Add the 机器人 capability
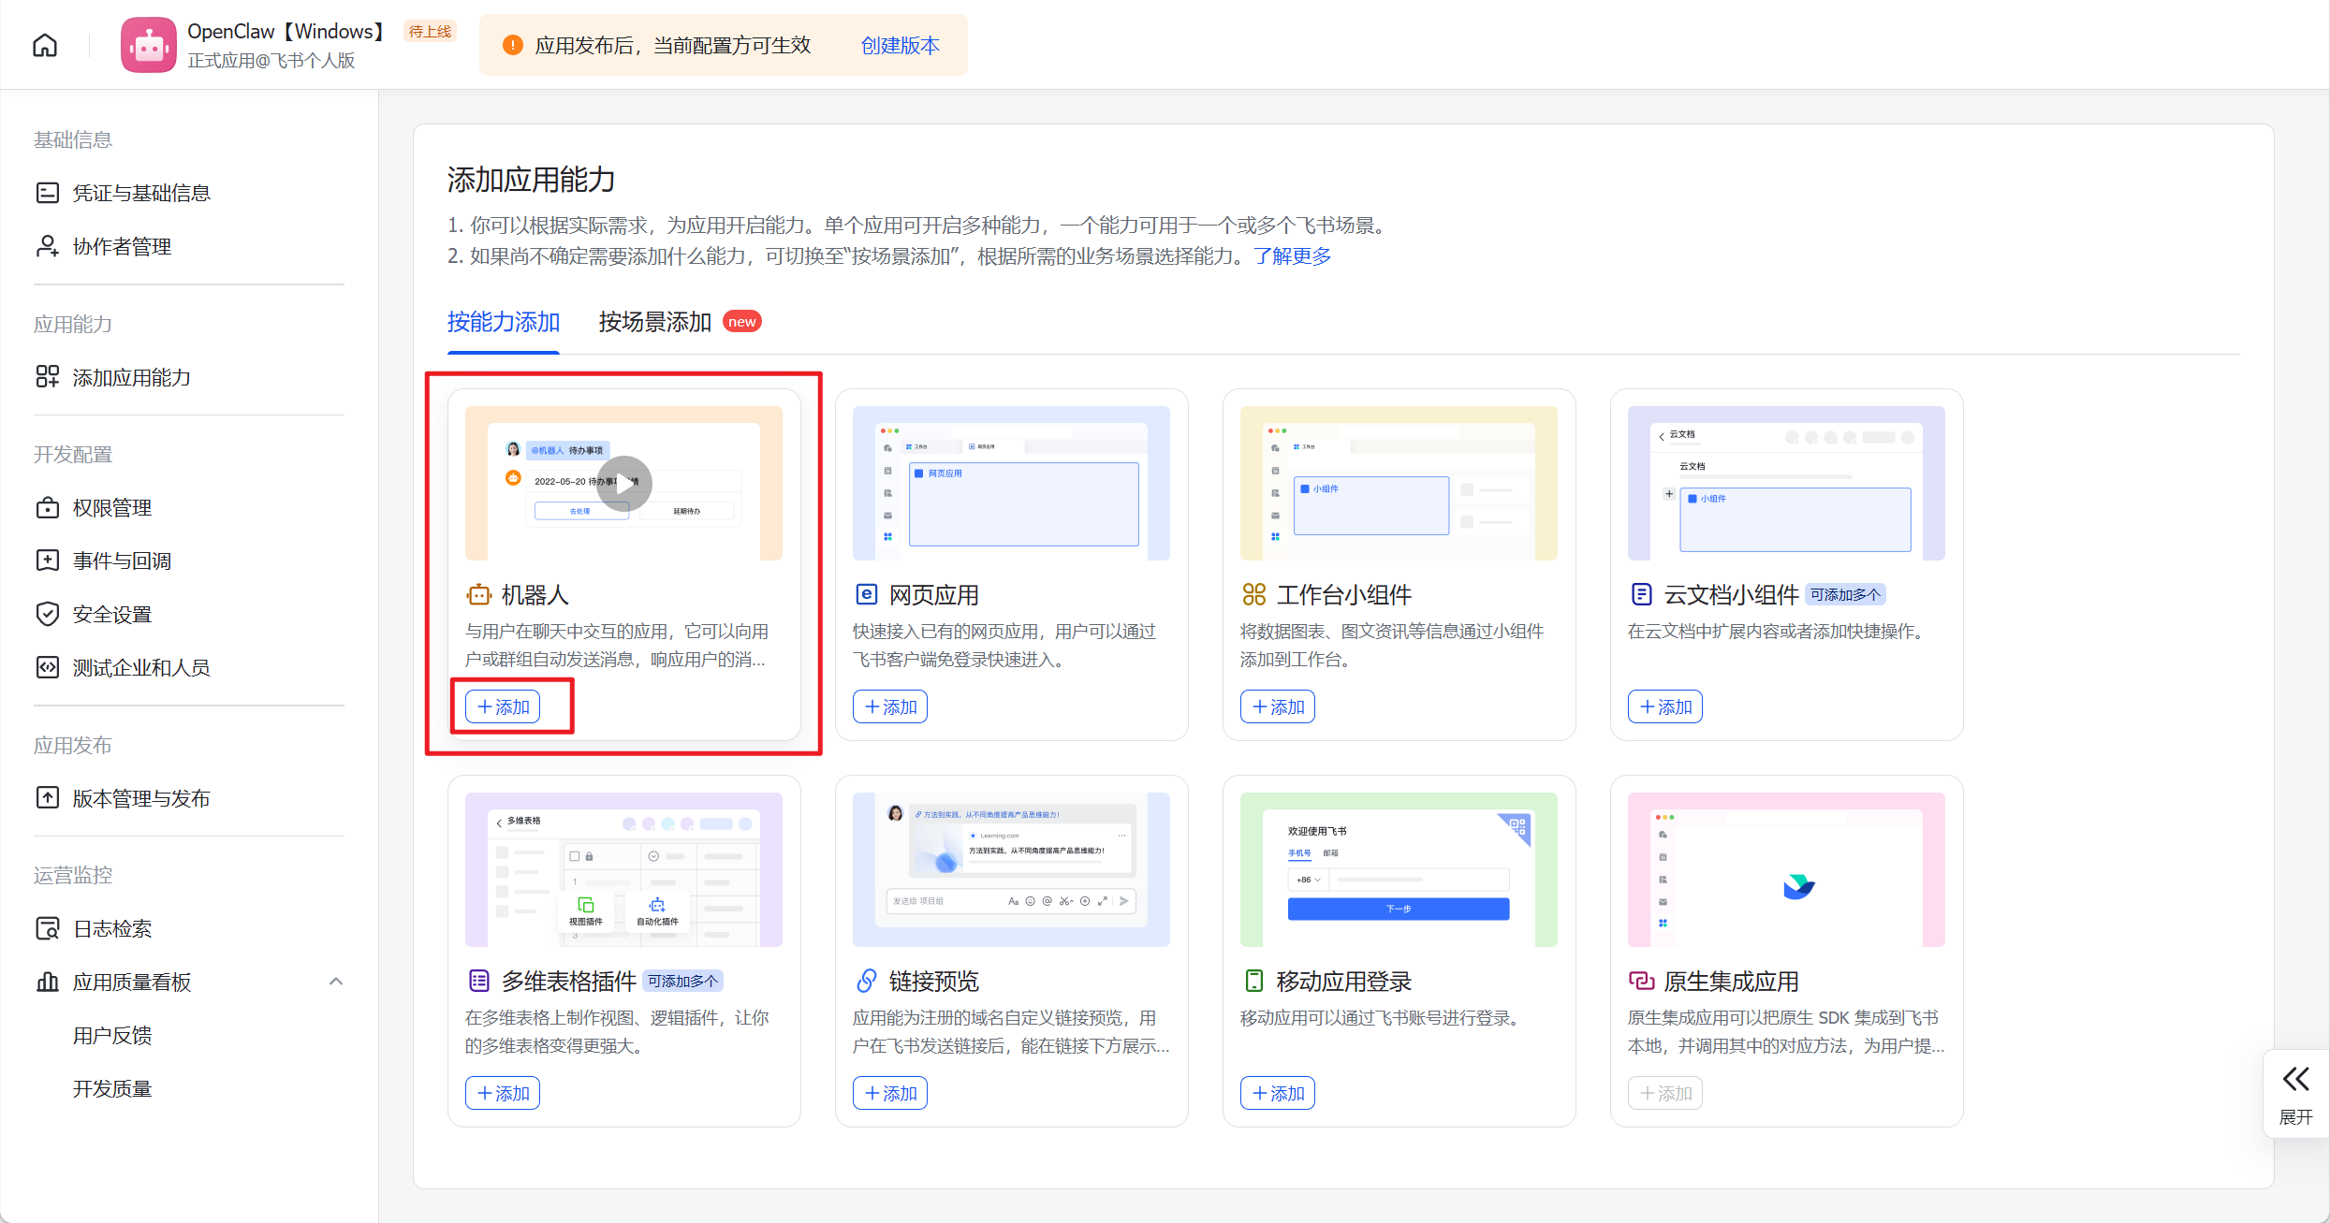2330x1223 pixels. pos(503,706)
